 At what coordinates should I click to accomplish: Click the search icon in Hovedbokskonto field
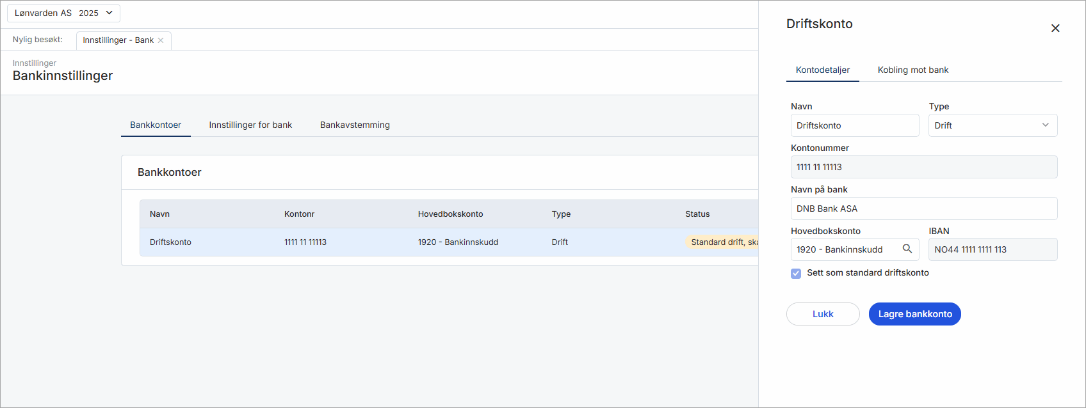[x=907, y=249]
